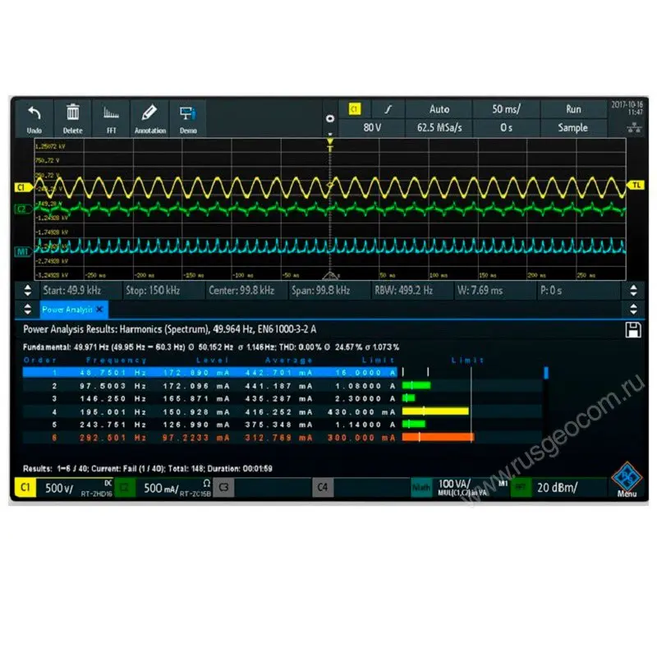Click the 50 ms/ horizontal scale button
This screenshot has width=657, height=657.
504,109
